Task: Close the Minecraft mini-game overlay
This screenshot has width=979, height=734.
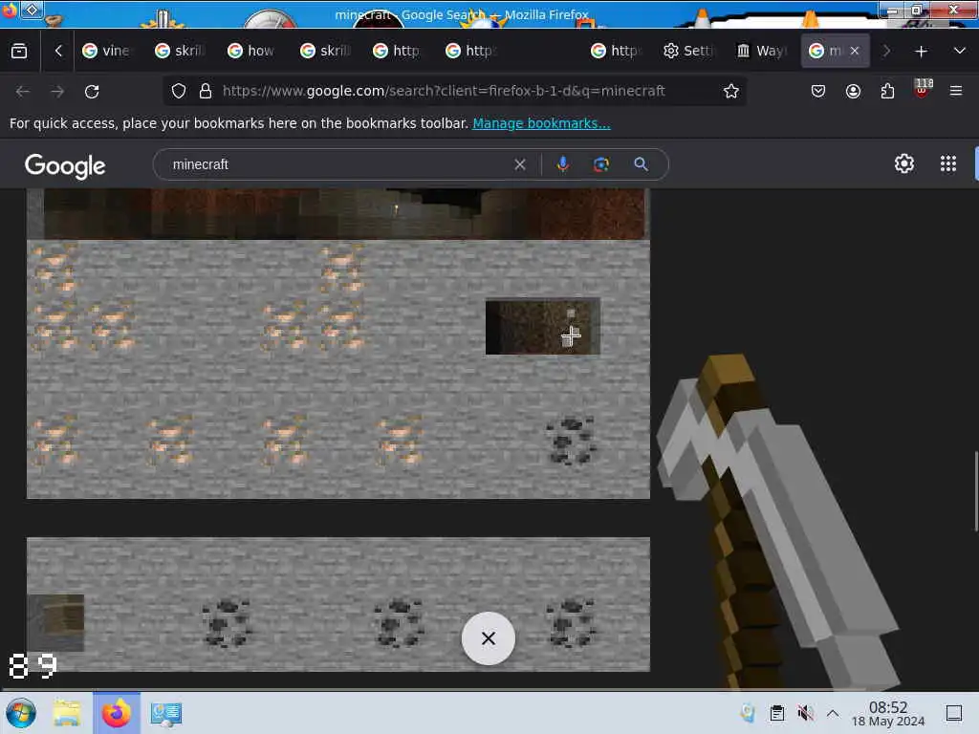Action: (x=489, y=637)
